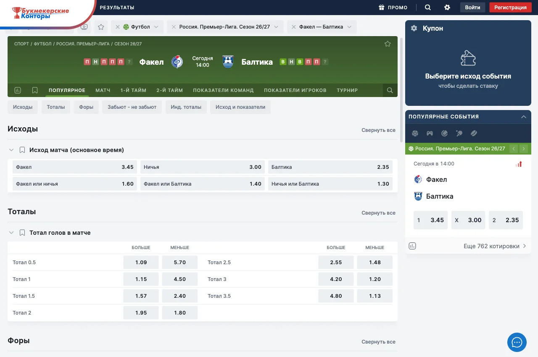This screenshot has width=538, height=357.
Task: Jump to Тоталы filter chip
Action: 56,107
